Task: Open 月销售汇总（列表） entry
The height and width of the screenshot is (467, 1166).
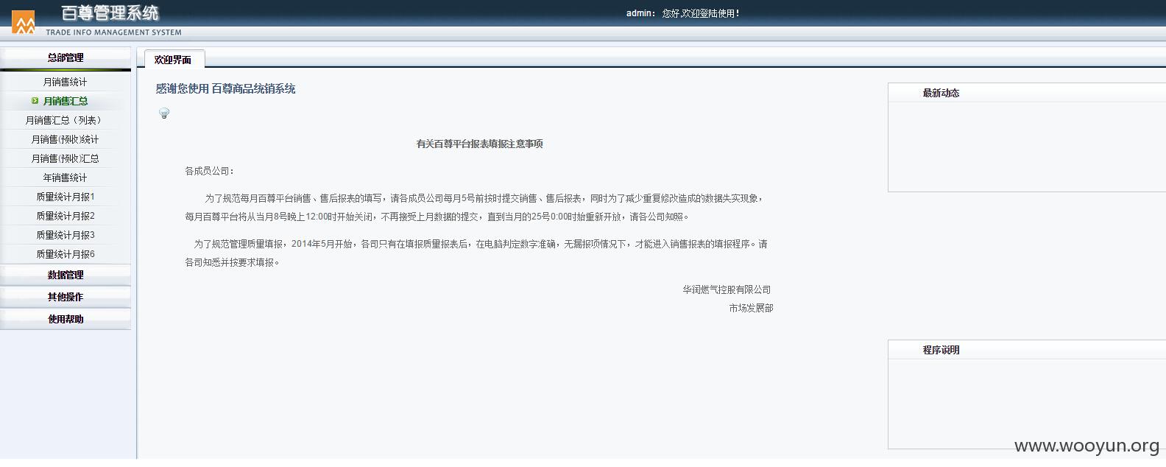Action: [65, 120]
